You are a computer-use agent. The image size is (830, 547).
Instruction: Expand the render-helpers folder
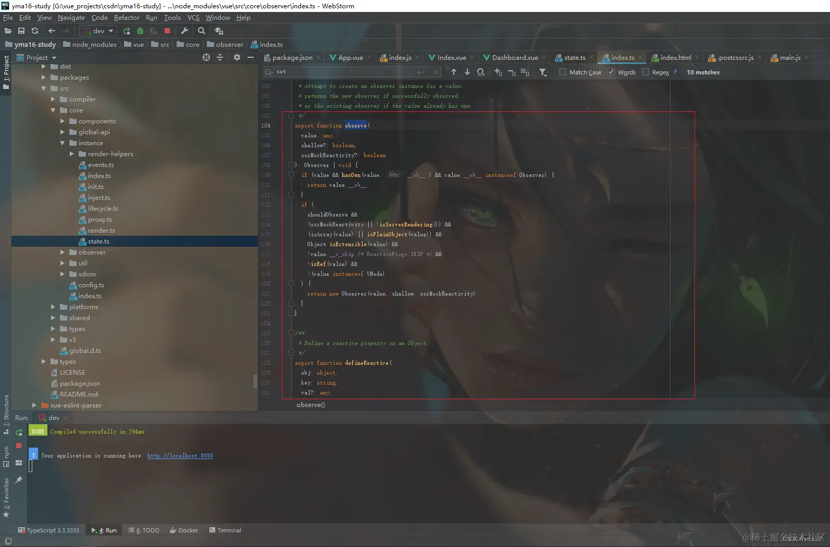tap(72, 154)
